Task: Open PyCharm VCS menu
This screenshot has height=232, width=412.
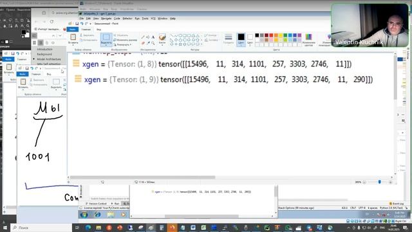Action: click(153, 19)
